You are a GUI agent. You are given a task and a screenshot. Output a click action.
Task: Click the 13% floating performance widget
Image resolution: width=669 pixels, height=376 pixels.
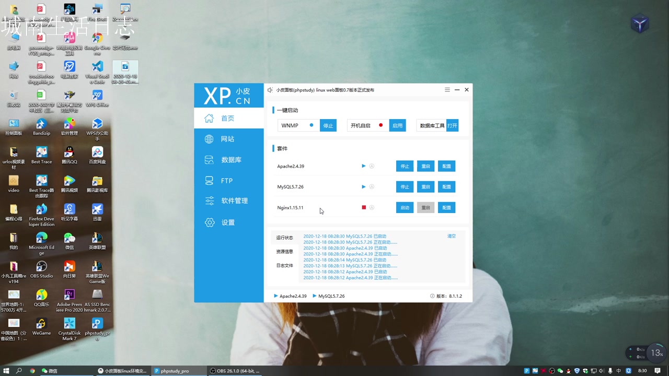[656, 353]
